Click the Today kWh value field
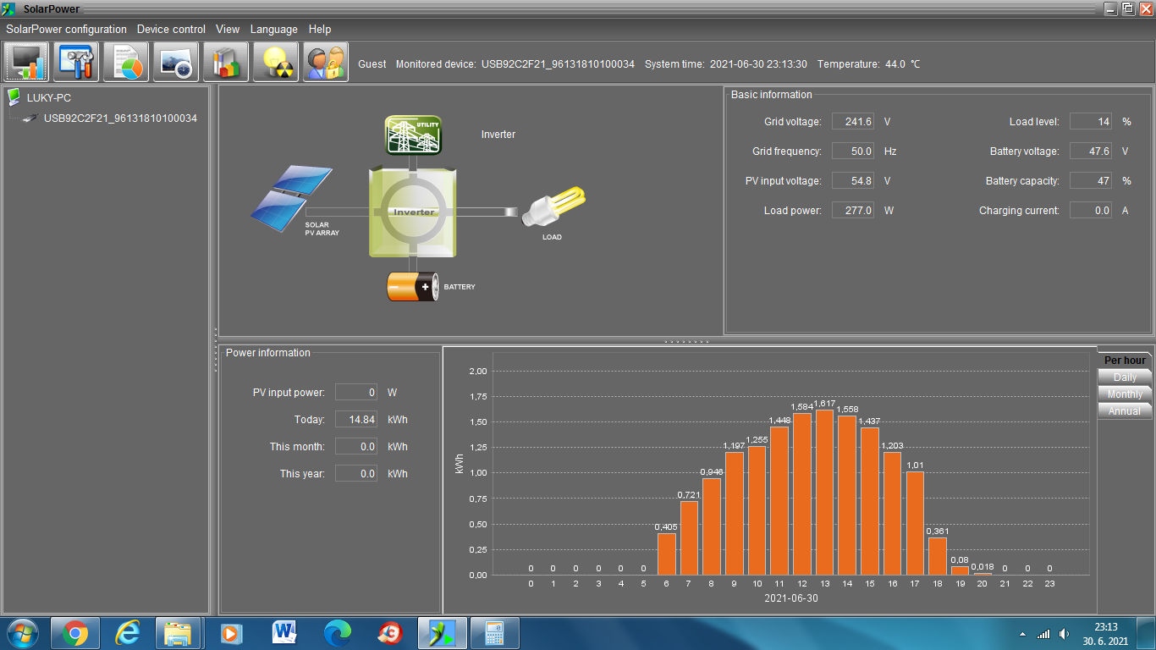The image size is (1156, 650). point(356,420)
